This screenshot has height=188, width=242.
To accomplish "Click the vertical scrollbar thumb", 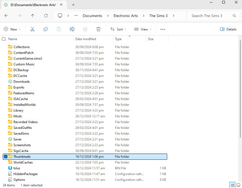I will 240,89.
